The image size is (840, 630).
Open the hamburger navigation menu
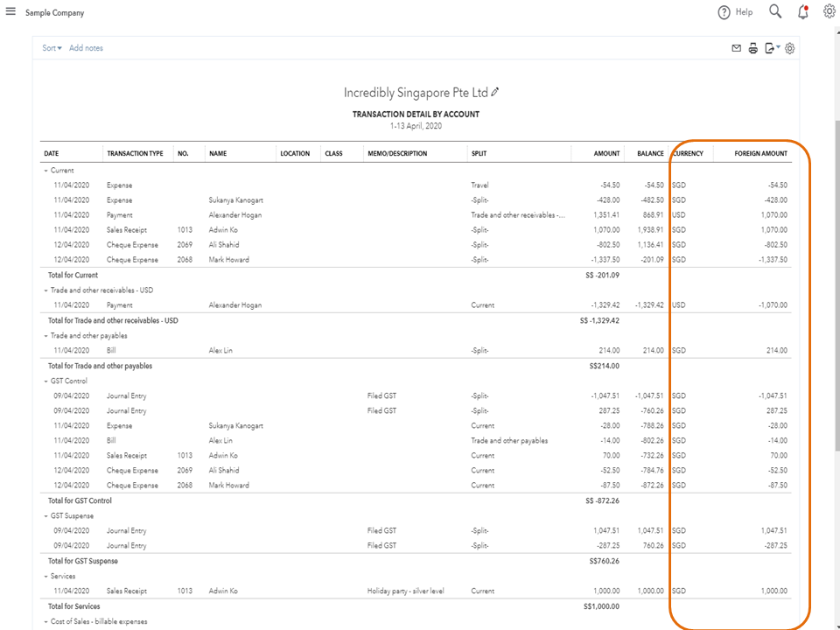10,12
